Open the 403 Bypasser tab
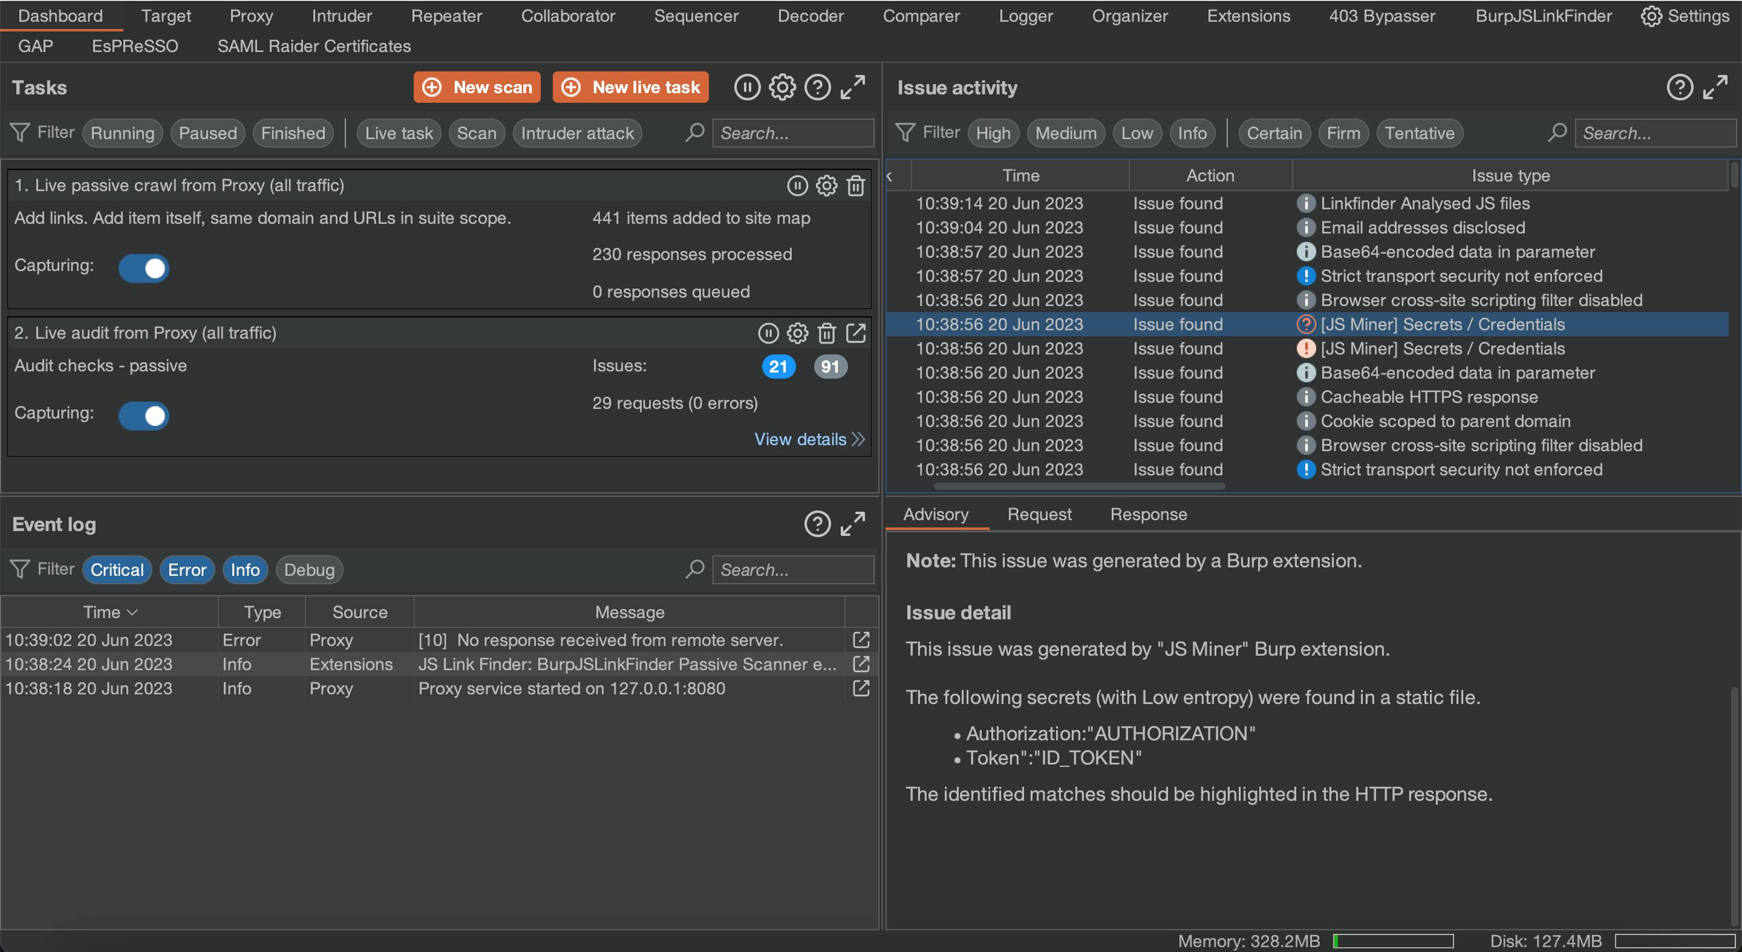 point(1382,16)
